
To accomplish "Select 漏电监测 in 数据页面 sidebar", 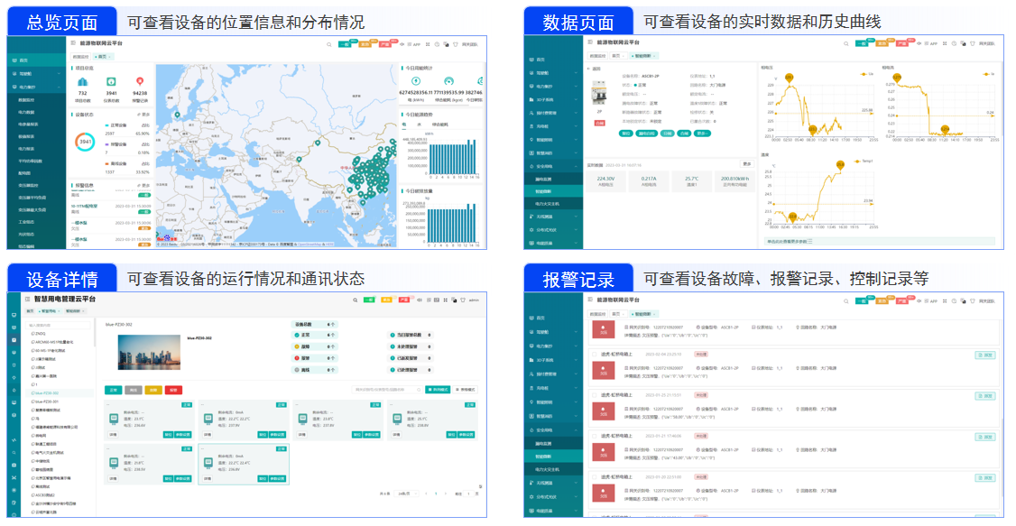I will pos(553,179).
